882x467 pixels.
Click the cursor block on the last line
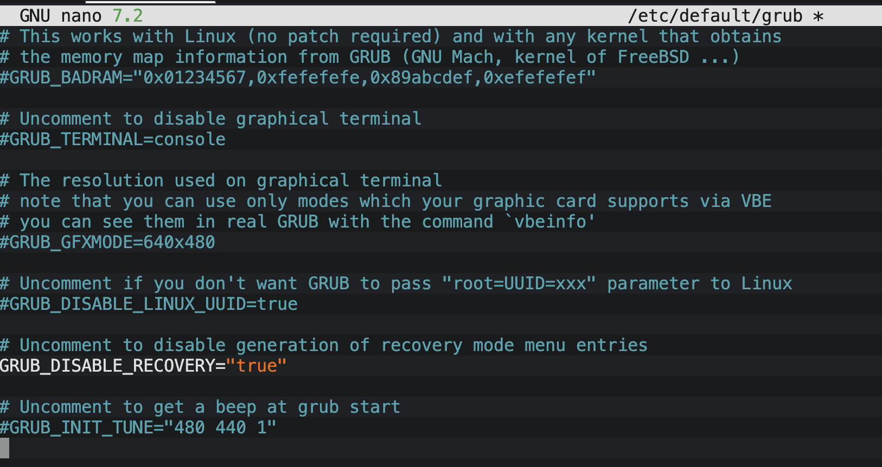(x=4, y=448)
